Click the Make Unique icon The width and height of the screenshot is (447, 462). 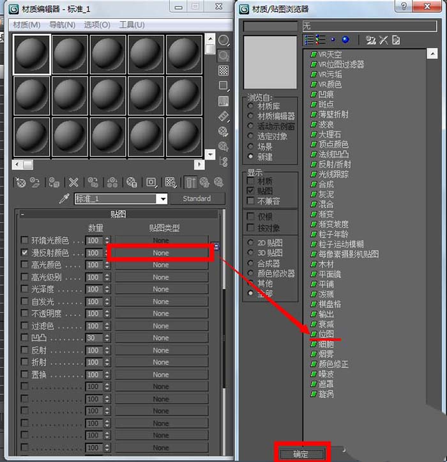(112, 182)
